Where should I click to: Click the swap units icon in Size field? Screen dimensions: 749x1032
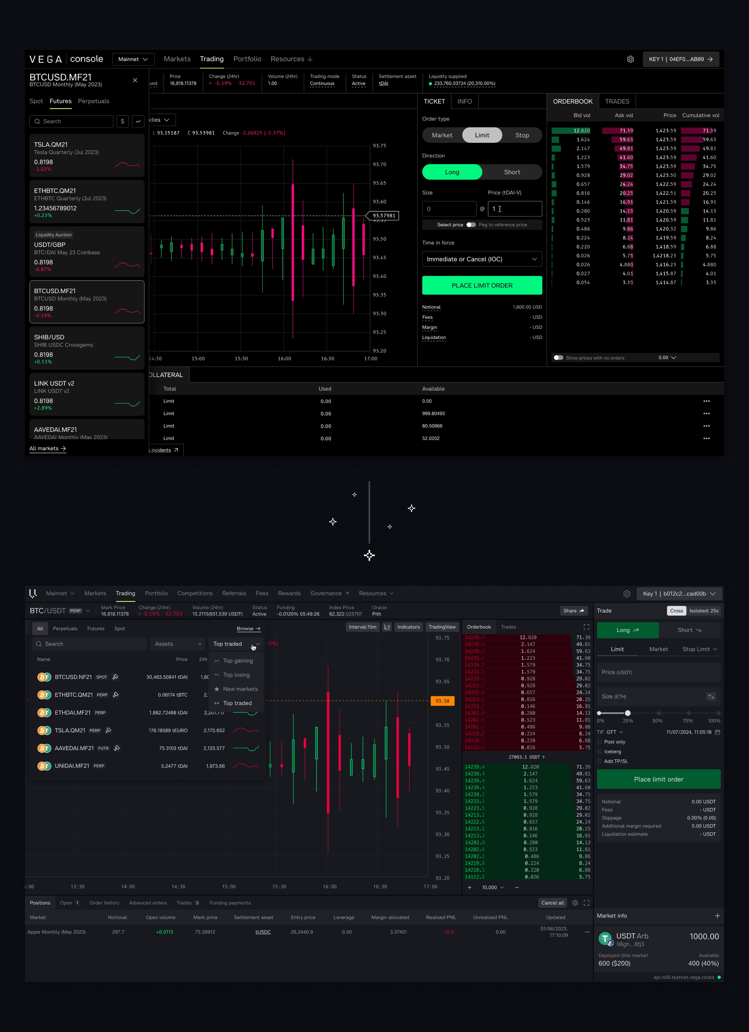tap(711, 697)
